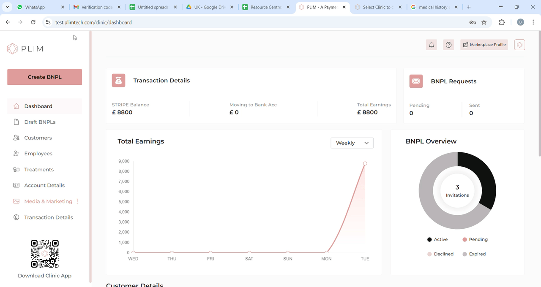Toggle the Active legend item
This screenshot has height=287, width=541.
(437, 239)
